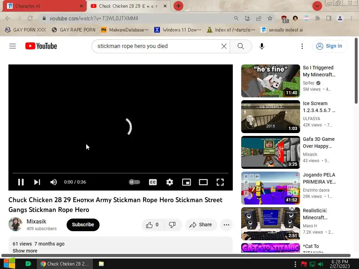
Task: Run search with the magnifier button
Action: pos(241,46)
